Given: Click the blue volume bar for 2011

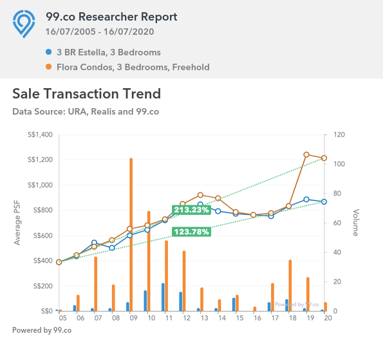Looking at the screenshot, I should coord(163,297).
